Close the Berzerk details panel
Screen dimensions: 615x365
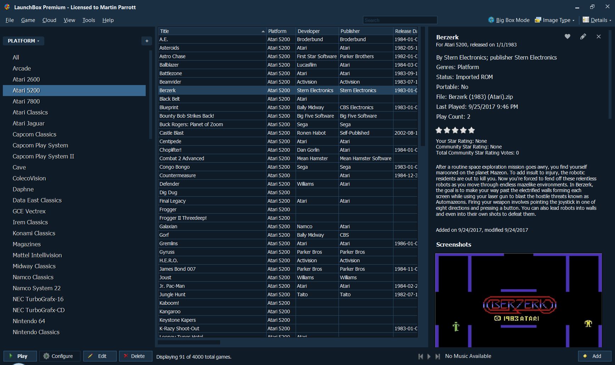coord(599,36)
